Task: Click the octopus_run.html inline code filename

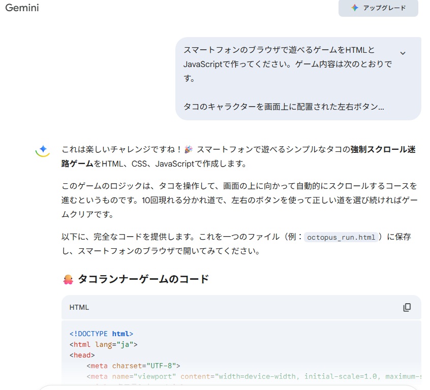Action: (x=342, y=237)
